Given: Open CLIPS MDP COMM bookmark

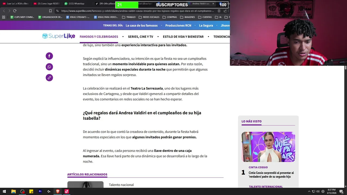Looking at the screenshot, I should click(22, 17).
